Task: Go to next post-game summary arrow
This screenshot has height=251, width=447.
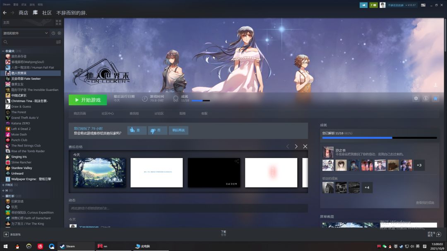Action: (x=296, y=146)
